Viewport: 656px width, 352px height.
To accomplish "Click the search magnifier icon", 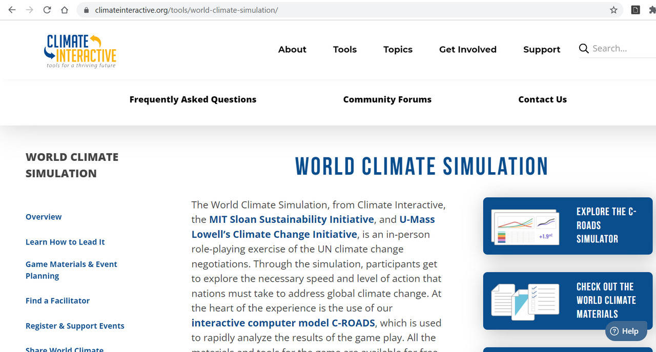I will pos(584,48).
